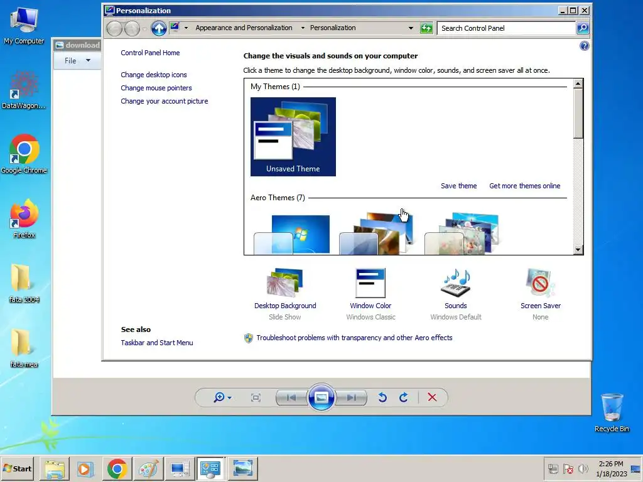Expand the dropdown before Appearance and Personalization

coord(186,28)
